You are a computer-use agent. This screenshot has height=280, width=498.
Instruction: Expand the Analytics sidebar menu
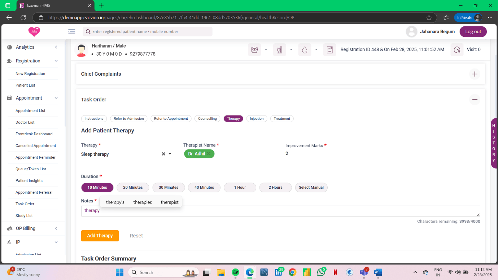click(56, 47)
